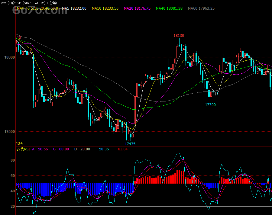Screen dimensions: 272x215
Task: Click the 18130 high price marker
Action: click(x=179, y=36)
